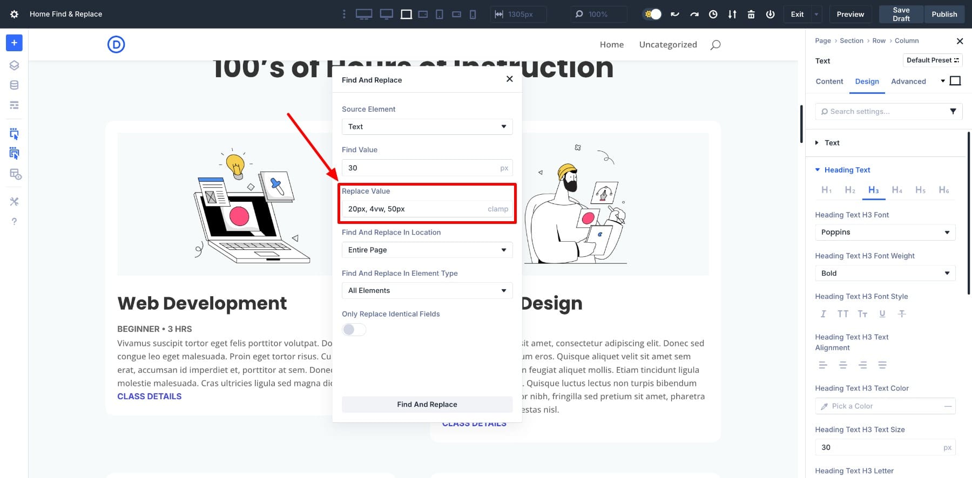Image resolution: width=972 pixels, height=478 pixels.
Task: Open the history clock icon
Action: click(713, 15)
